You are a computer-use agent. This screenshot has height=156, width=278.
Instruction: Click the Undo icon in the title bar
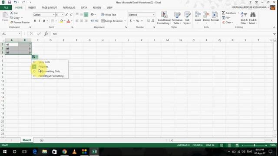16,2
